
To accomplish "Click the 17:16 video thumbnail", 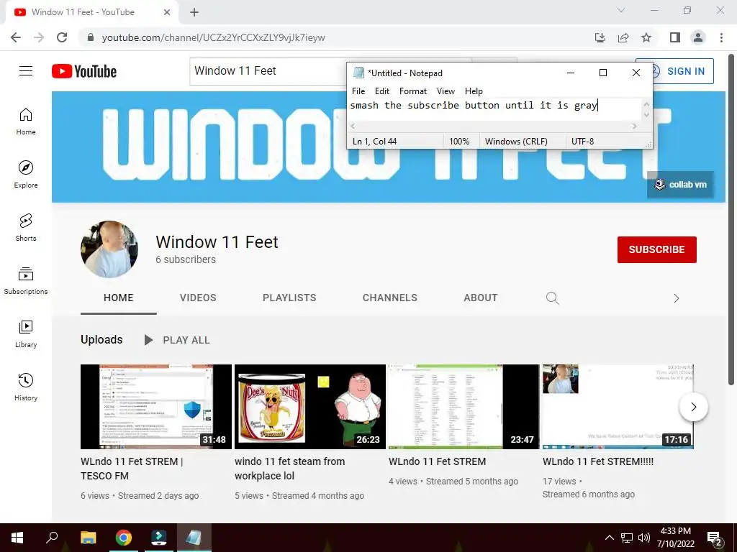I will [618, 407].
